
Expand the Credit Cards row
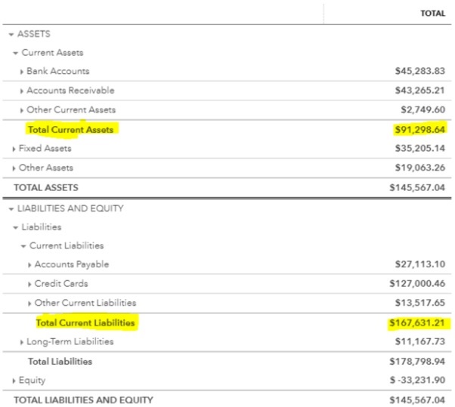point(29,285)
